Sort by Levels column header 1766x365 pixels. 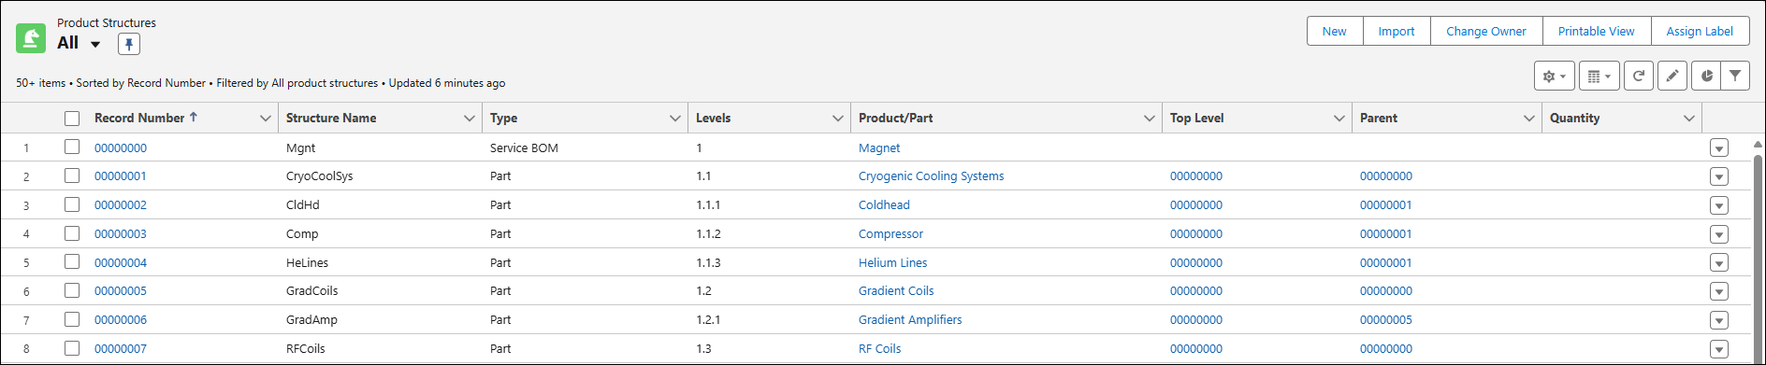click(713, 118)
